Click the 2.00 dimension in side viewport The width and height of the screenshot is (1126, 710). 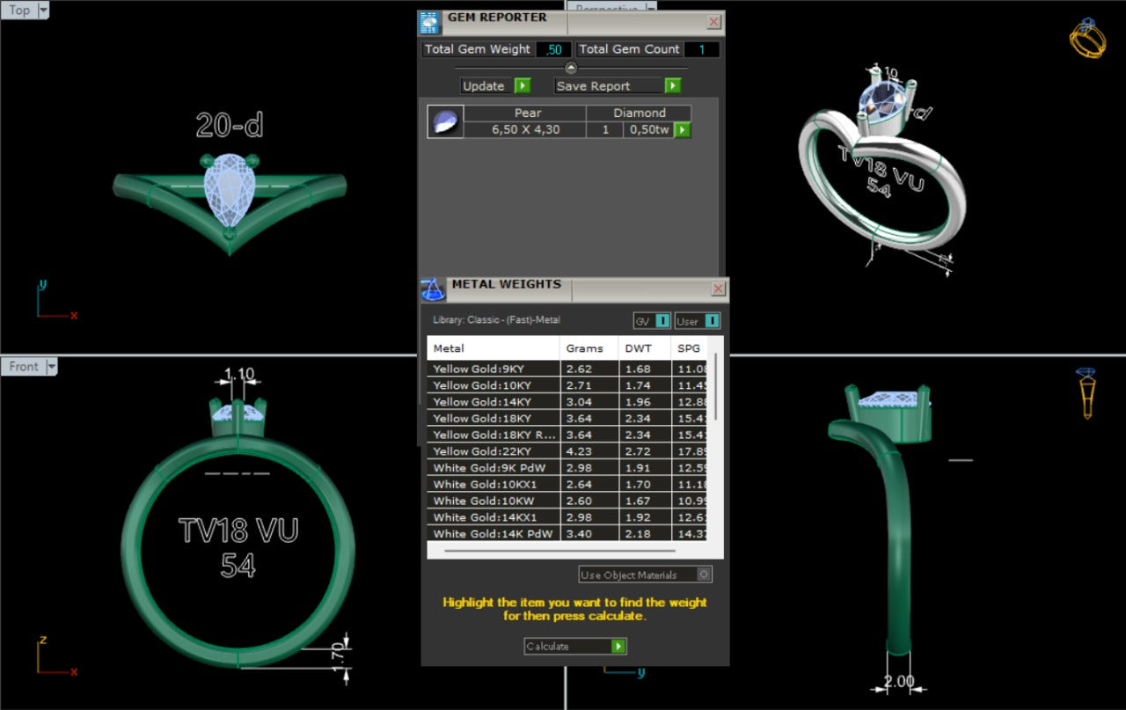(x=899, y=681)
